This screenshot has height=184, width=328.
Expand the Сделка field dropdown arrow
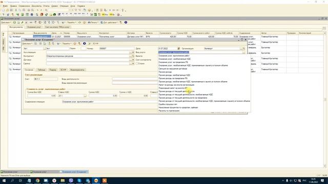point(133,63)
